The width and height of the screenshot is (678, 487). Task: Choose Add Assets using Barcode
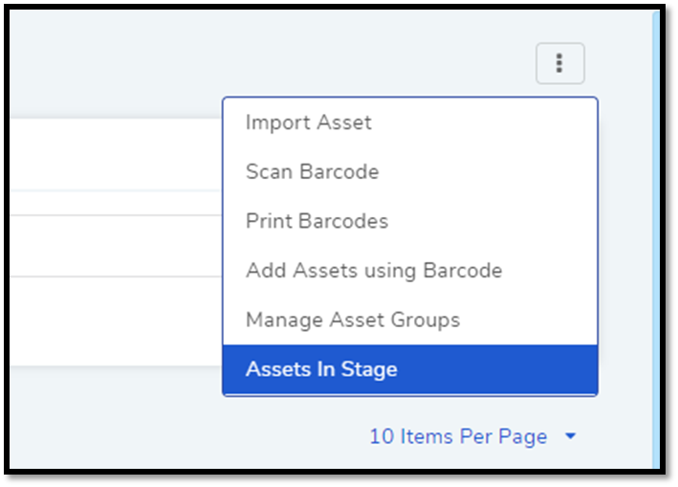[410, 271]
